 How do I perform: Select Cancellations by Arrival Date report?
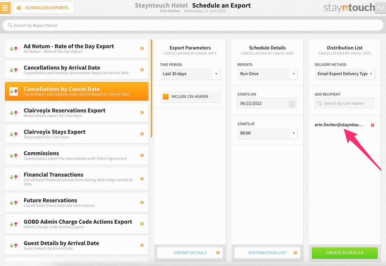click(x=77, y=70)
